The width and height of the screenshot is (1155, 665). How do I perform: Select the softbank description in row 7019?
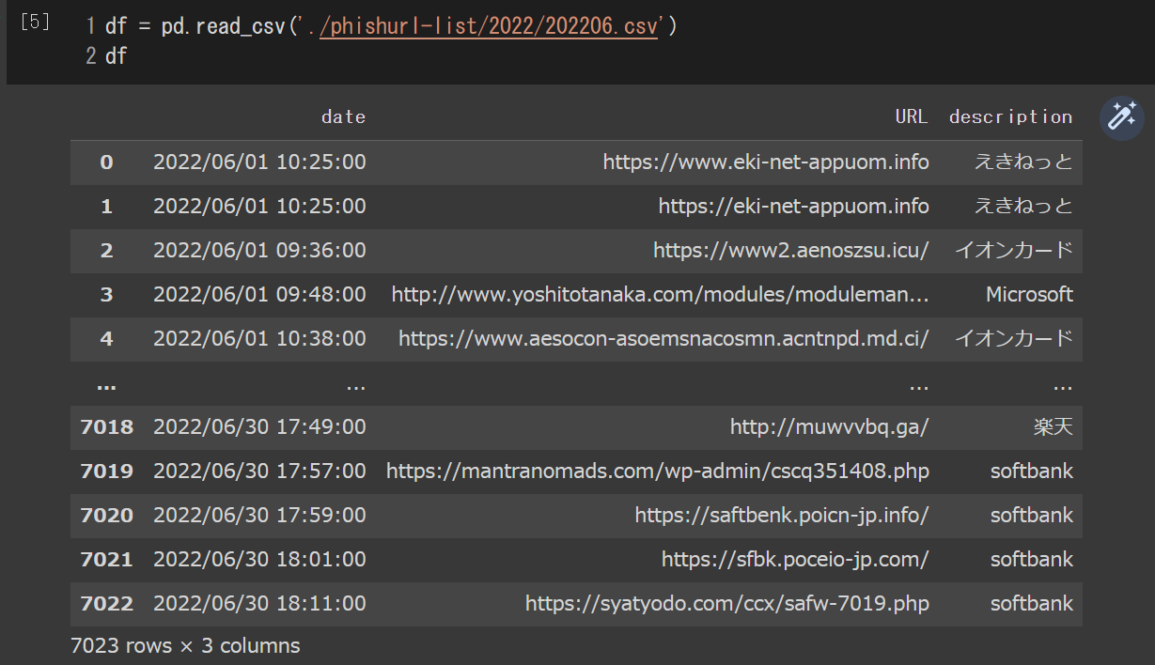(1031, 471)
